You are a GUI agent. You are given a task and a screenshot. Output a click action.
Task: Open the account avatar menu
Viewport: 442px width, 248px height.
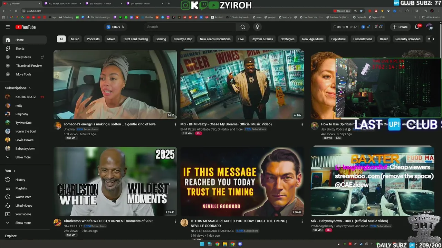pos(429,27)
